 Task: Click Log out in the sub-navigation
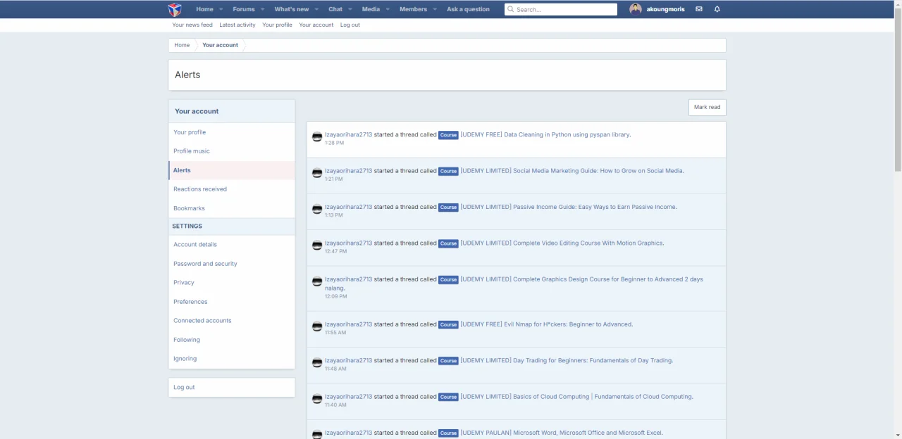pos(350,25)
